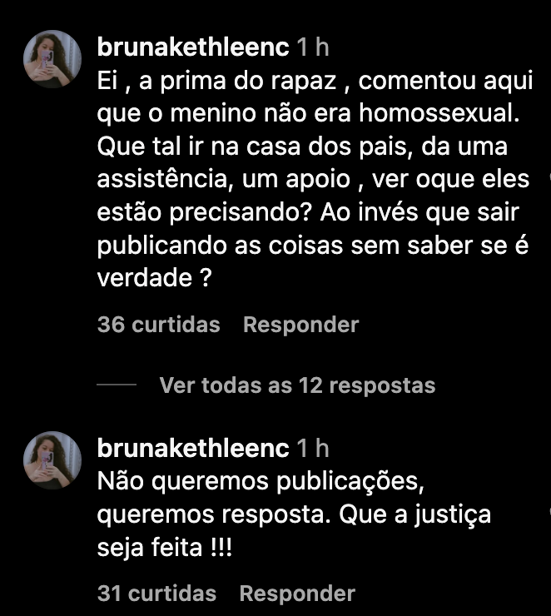Open brunakethleenc profile from second comment username
The image size is (551, 616).
click(193, 449)
